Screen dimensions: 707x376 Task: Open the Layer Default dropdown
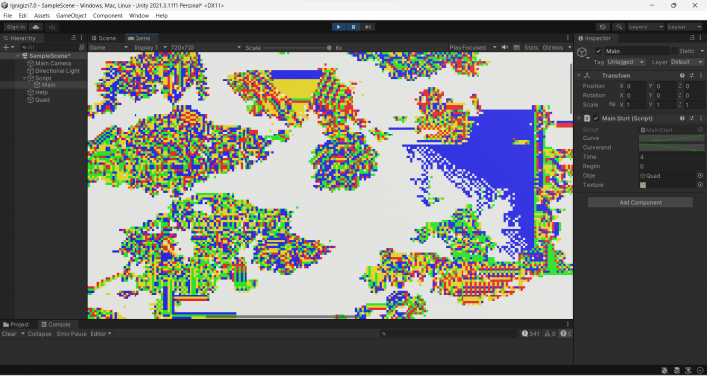point(687,62)
